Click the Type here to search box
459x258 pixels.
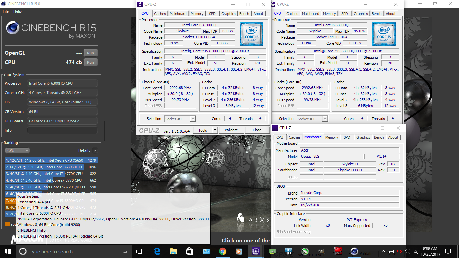[x=74, y=251]
